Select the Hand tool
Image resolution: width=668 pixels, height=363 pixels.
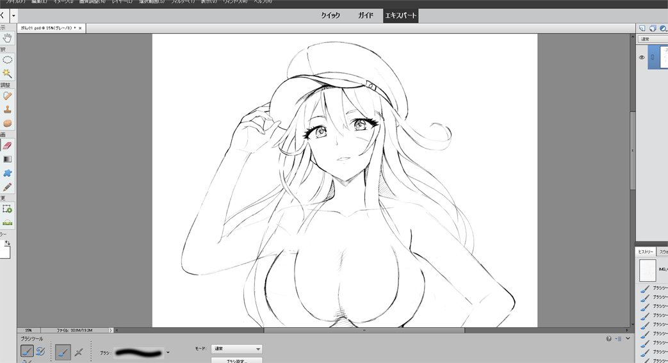(x=8, y=38)
